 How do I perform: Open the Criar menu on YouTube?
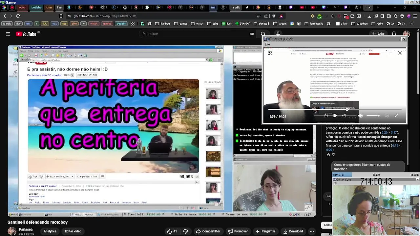tap(378, 34)
